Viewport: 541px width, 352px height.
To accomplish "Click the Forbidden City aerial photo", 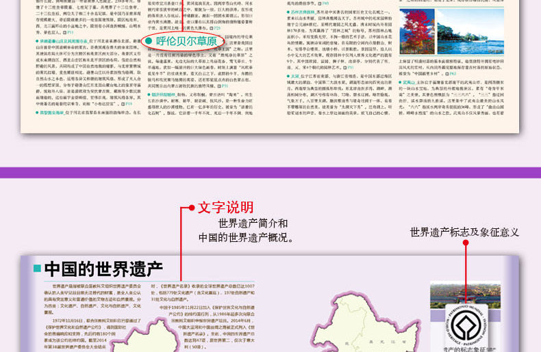I will 466,296.
